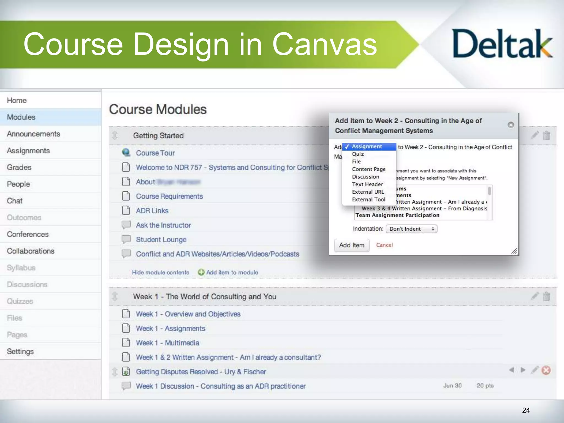Click the Add Item button

pyautogui.click(x=352, y=245)
